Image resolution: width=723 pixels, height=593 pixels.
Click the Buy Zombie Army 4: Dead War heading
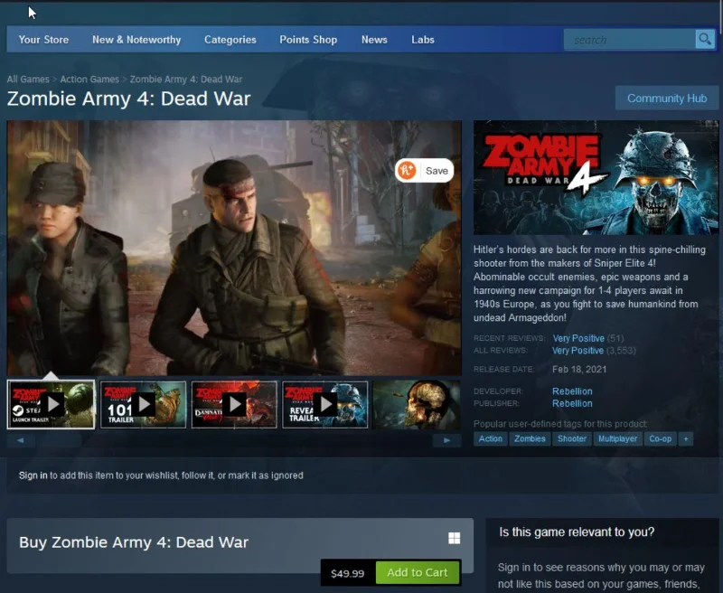coord(134,542)
